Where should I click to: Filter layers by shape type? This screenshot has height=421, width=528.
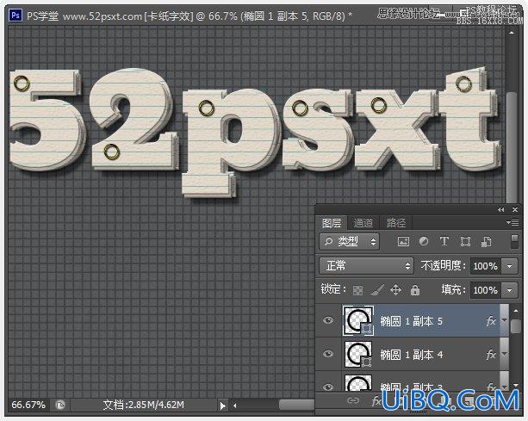465,241
